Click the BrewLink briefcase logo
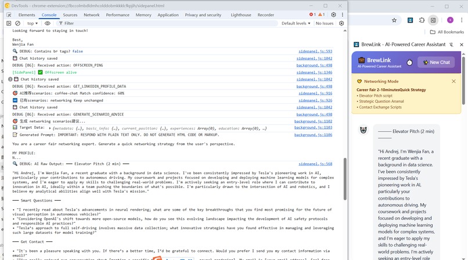The width and height of the screenshot is (468, 260). coord(361,60)
